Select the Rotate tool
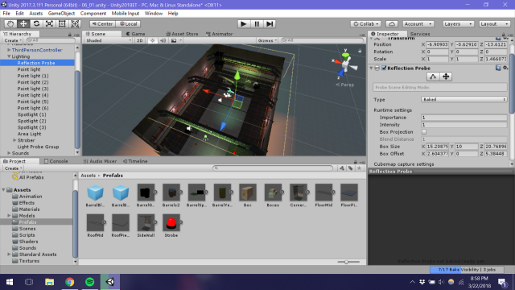515x290 pixels. tap(36, 23)
